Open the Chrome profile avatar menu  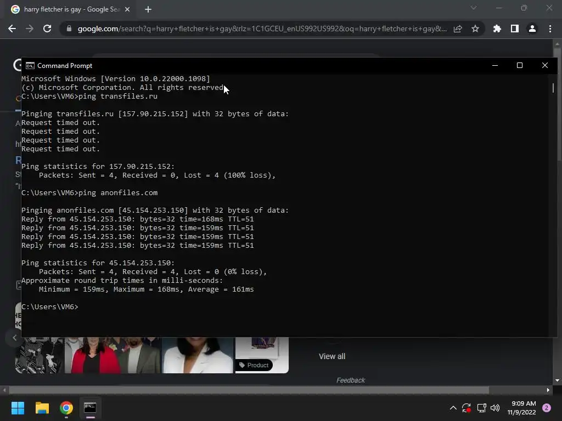[532, 29]
